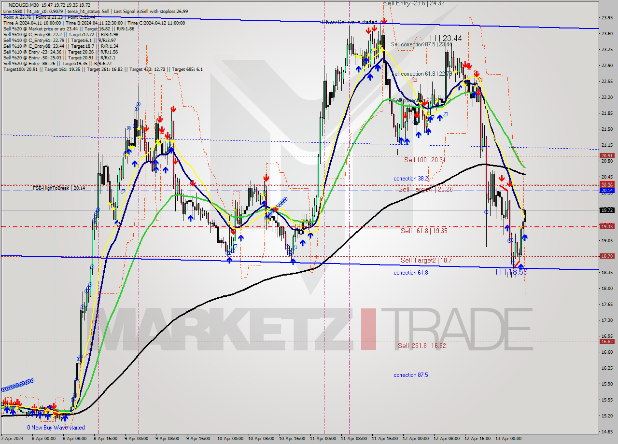Click the 18.00 tick on price scale
Viewport: 618px width, 444px height.
607,288
